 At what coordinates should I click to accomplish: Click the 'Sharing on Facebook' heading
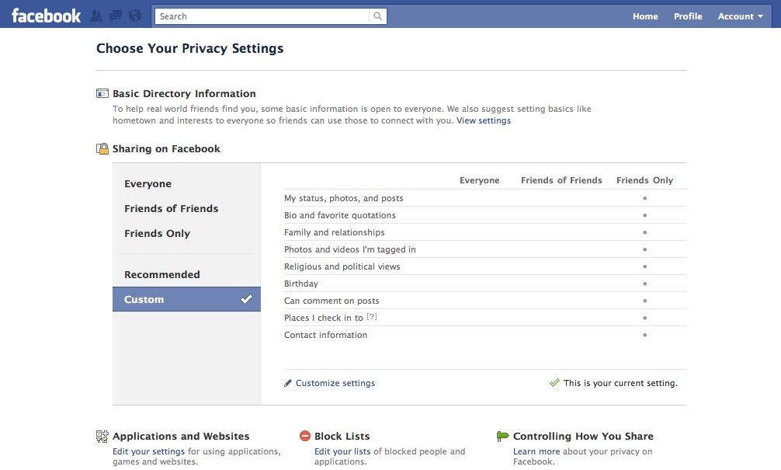pyautogui.click(x=166, y=148)
